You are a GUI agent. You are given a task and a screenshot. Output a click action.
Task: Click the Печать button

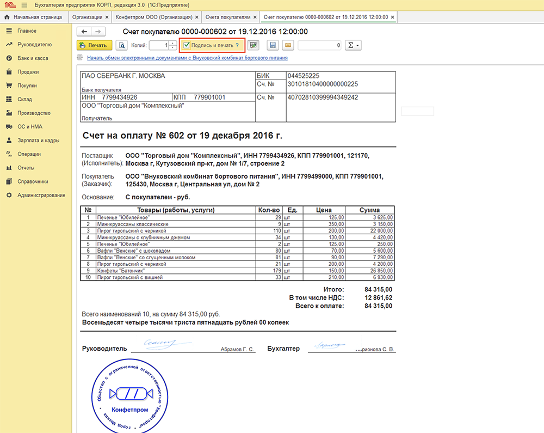pyautogui.click(x=94, y=45)
